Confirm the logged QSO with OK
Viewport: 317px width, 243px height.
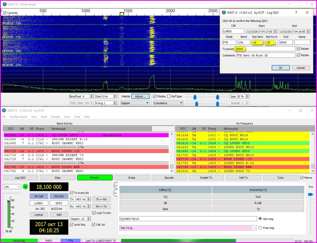coord(280,68)
